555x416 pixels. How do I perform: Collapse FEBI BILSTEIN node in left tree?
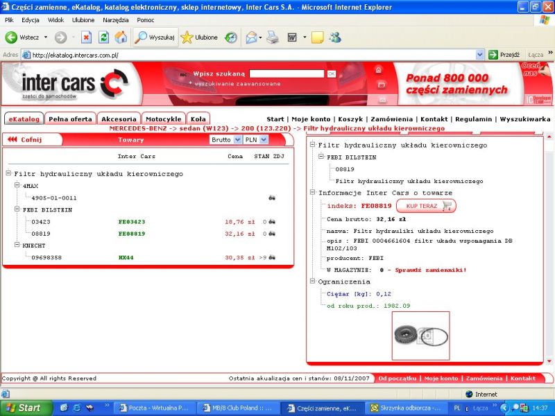17,209
